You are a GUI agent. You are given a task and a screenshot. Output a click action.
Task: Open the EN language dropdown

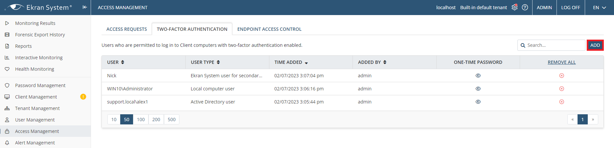pos(599,8)
